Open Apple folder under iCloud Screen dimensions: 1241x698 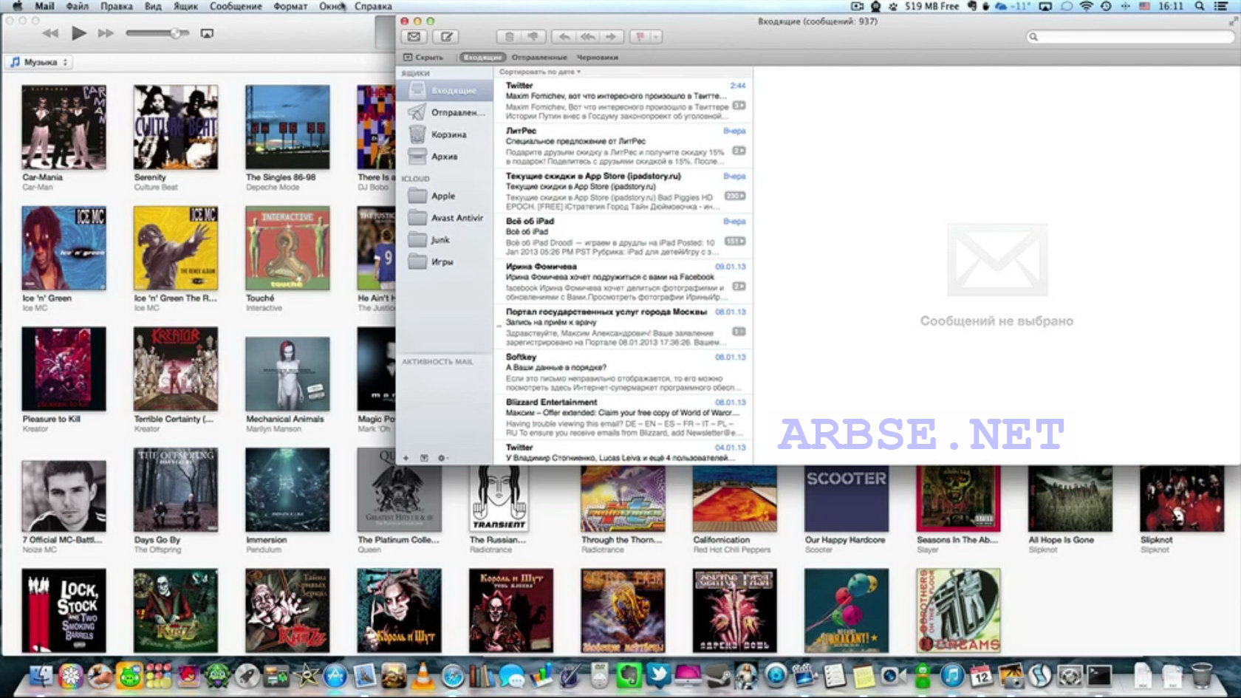(x=445, y=196)
